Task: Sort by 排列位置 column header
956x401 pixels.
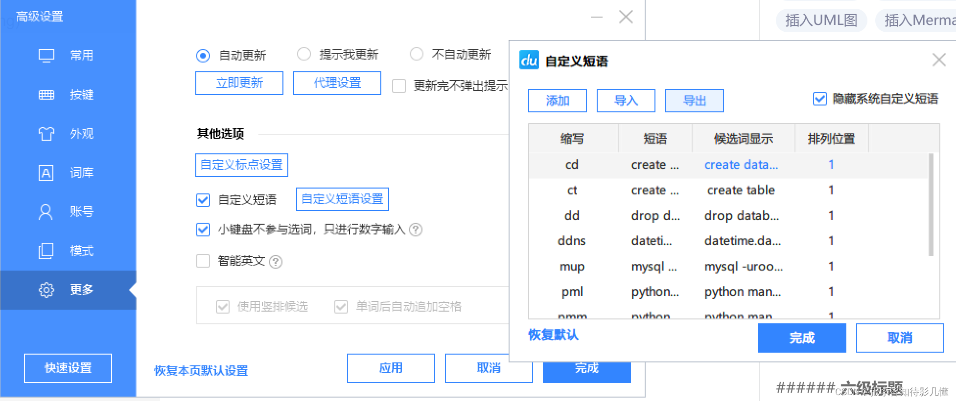Action: tap(832, 139)
